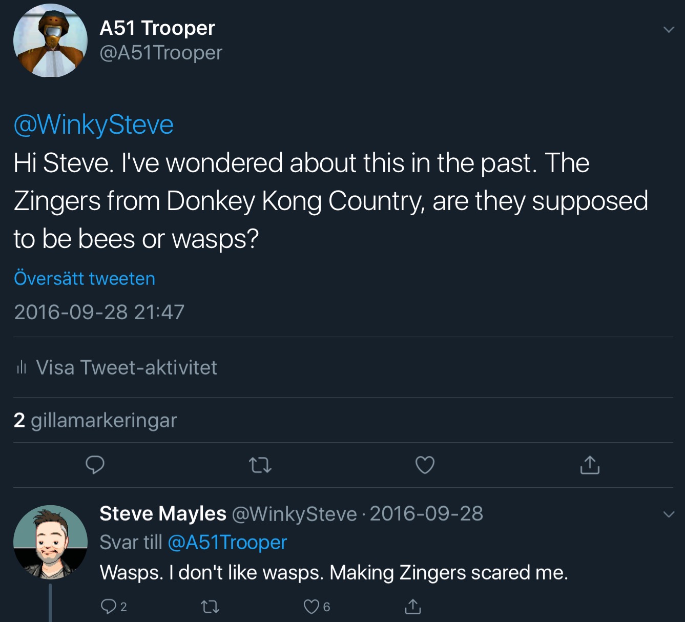Click the @WinkySteve mention in the tweet
The height and width of the screenshot is (622, 685).
94,125
